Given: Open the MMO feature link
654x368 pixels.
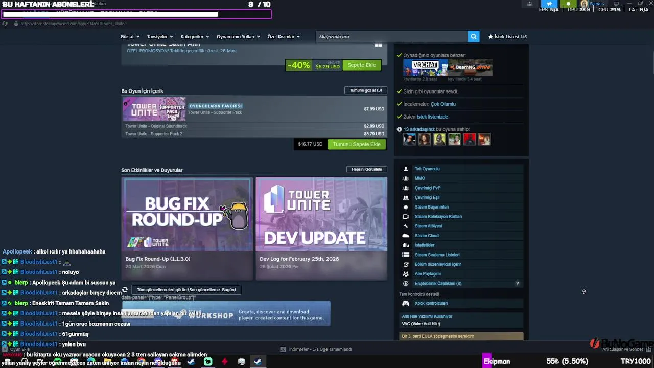Looking at the screenshot, I should (x=420, y=178).
